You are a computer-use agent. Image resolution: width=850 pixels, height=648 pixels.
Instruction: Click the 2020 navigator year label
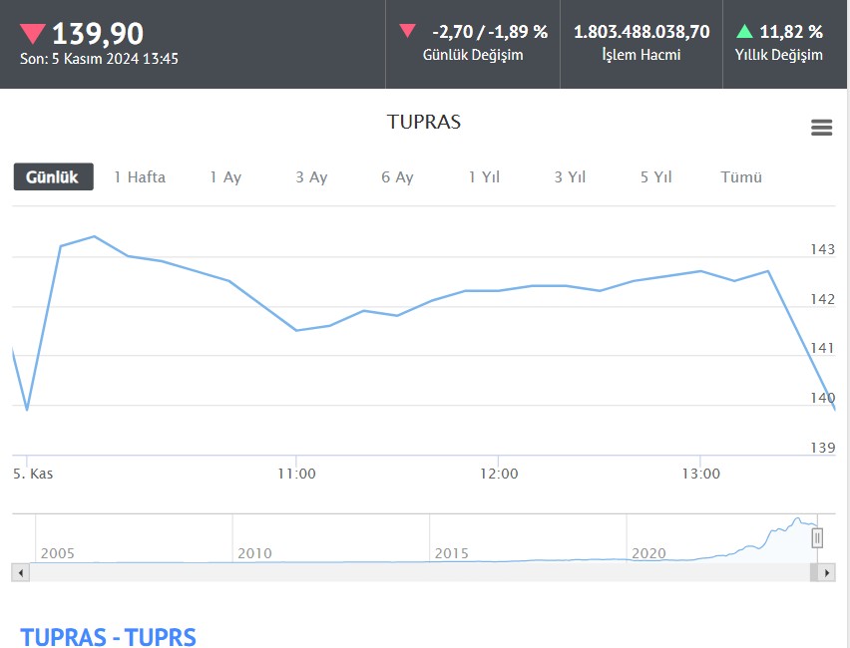coord(648,553)
